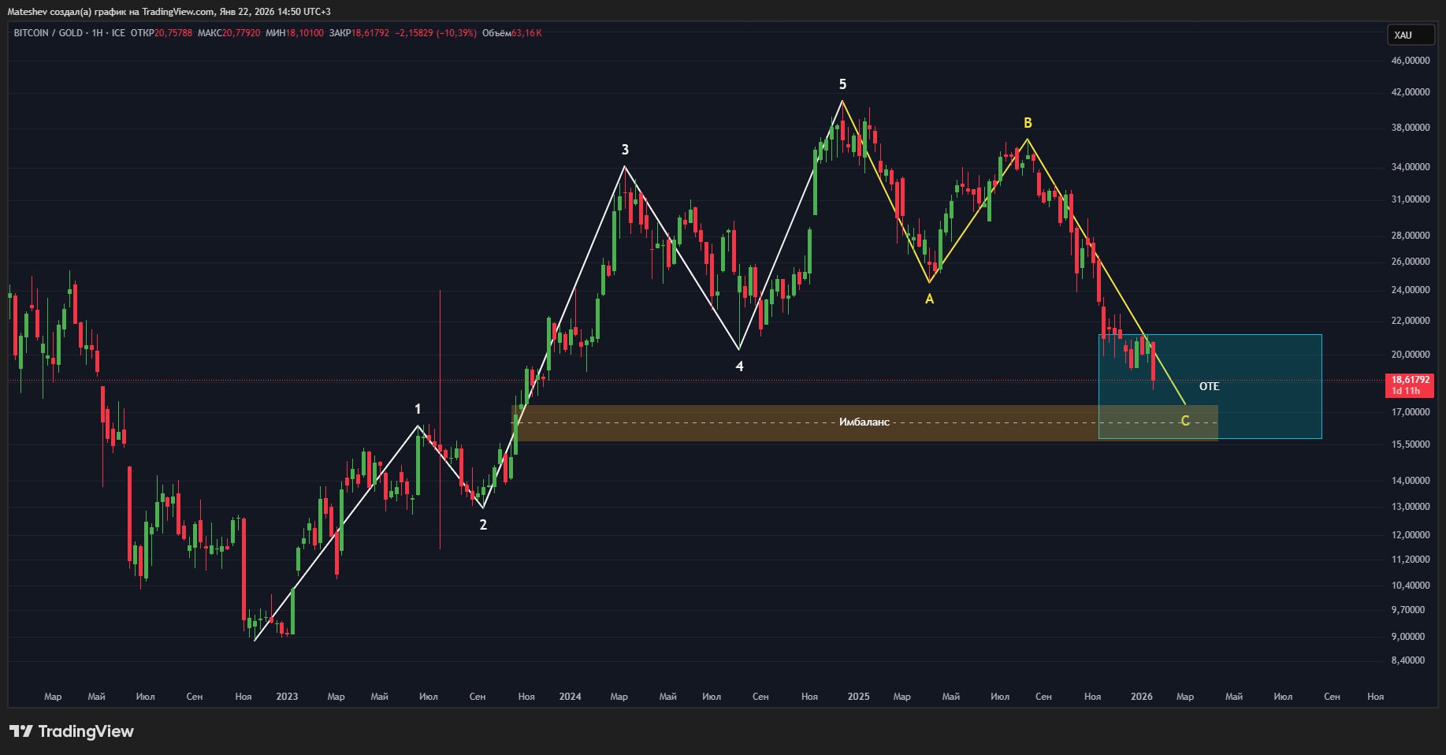The width and height of the screenshot is (1446, 755).
Task: Click the 2024 year mark on time axis
Action: tap(570, 697)
